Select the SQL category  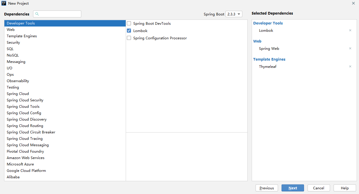[x=65, y=49]
